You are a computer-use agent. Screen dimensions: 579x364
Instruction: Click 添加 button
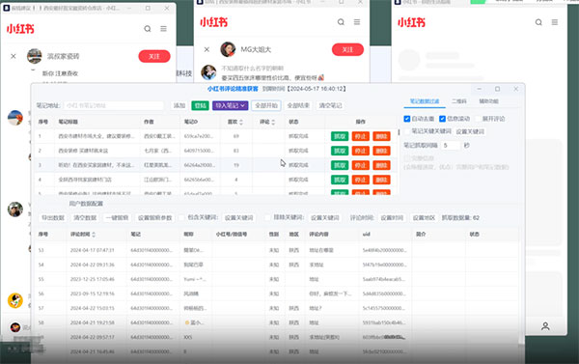tap(179, 105)
